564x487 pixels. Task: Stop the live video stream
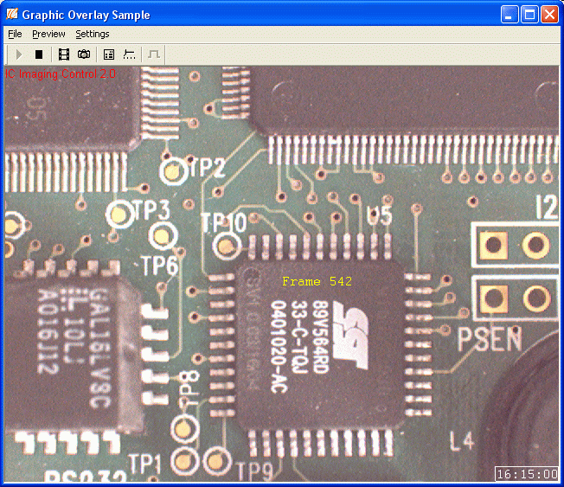point(39,54)
